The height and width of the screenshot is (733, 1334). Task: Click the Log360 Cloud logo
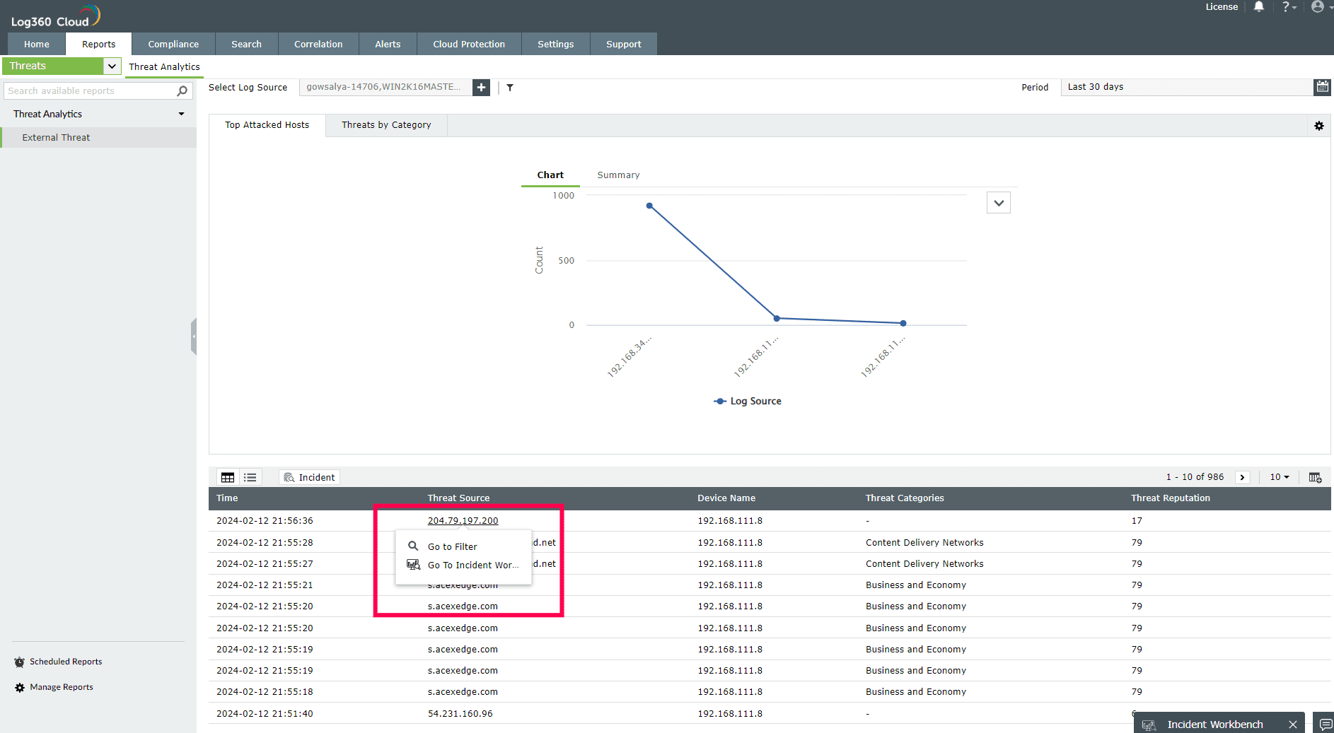point(55,16)
